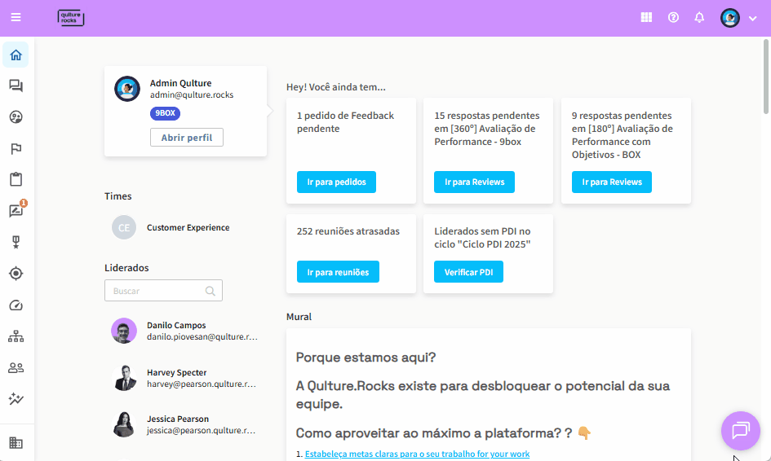Click the Verificar PDI button
Screen dimensions: 771x461
pyautogui.click(x=468, y=272)
